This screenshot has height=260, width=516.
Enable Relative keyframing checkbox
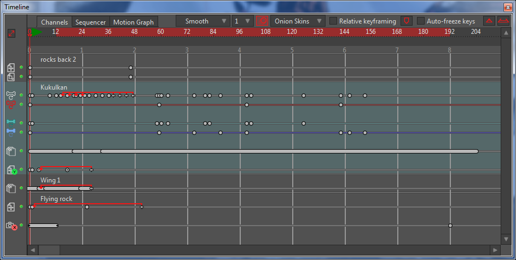point(333,21)
